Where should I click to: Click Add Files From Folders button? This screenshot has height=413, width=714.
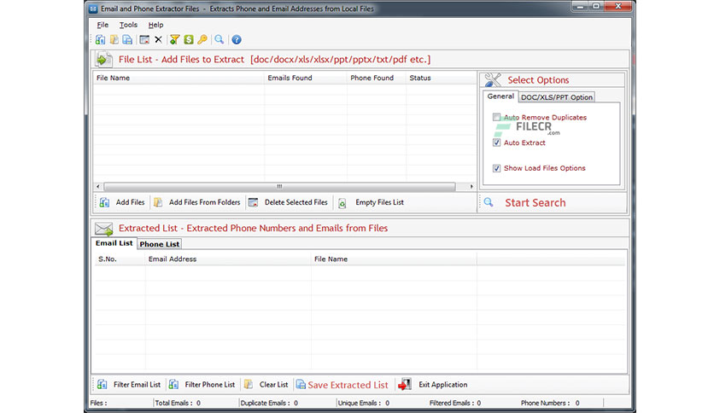[197, 202]
